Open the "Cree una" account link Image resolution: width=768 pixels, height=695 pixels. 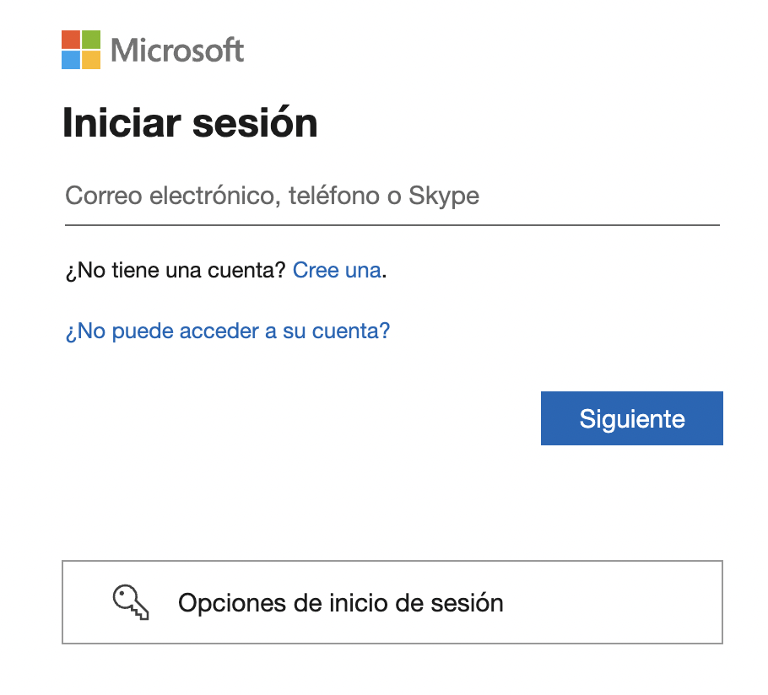[x=337, y=271]
